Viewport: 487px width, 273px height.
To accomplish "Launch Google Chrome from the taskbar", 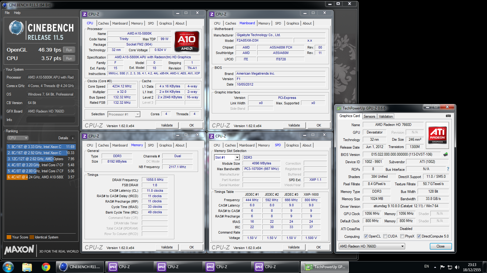I will 46,267.
